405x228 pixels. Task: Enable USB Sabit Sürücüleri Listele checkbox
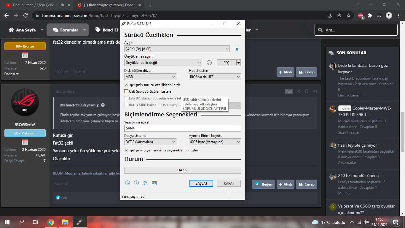click(x=126, y=91)
